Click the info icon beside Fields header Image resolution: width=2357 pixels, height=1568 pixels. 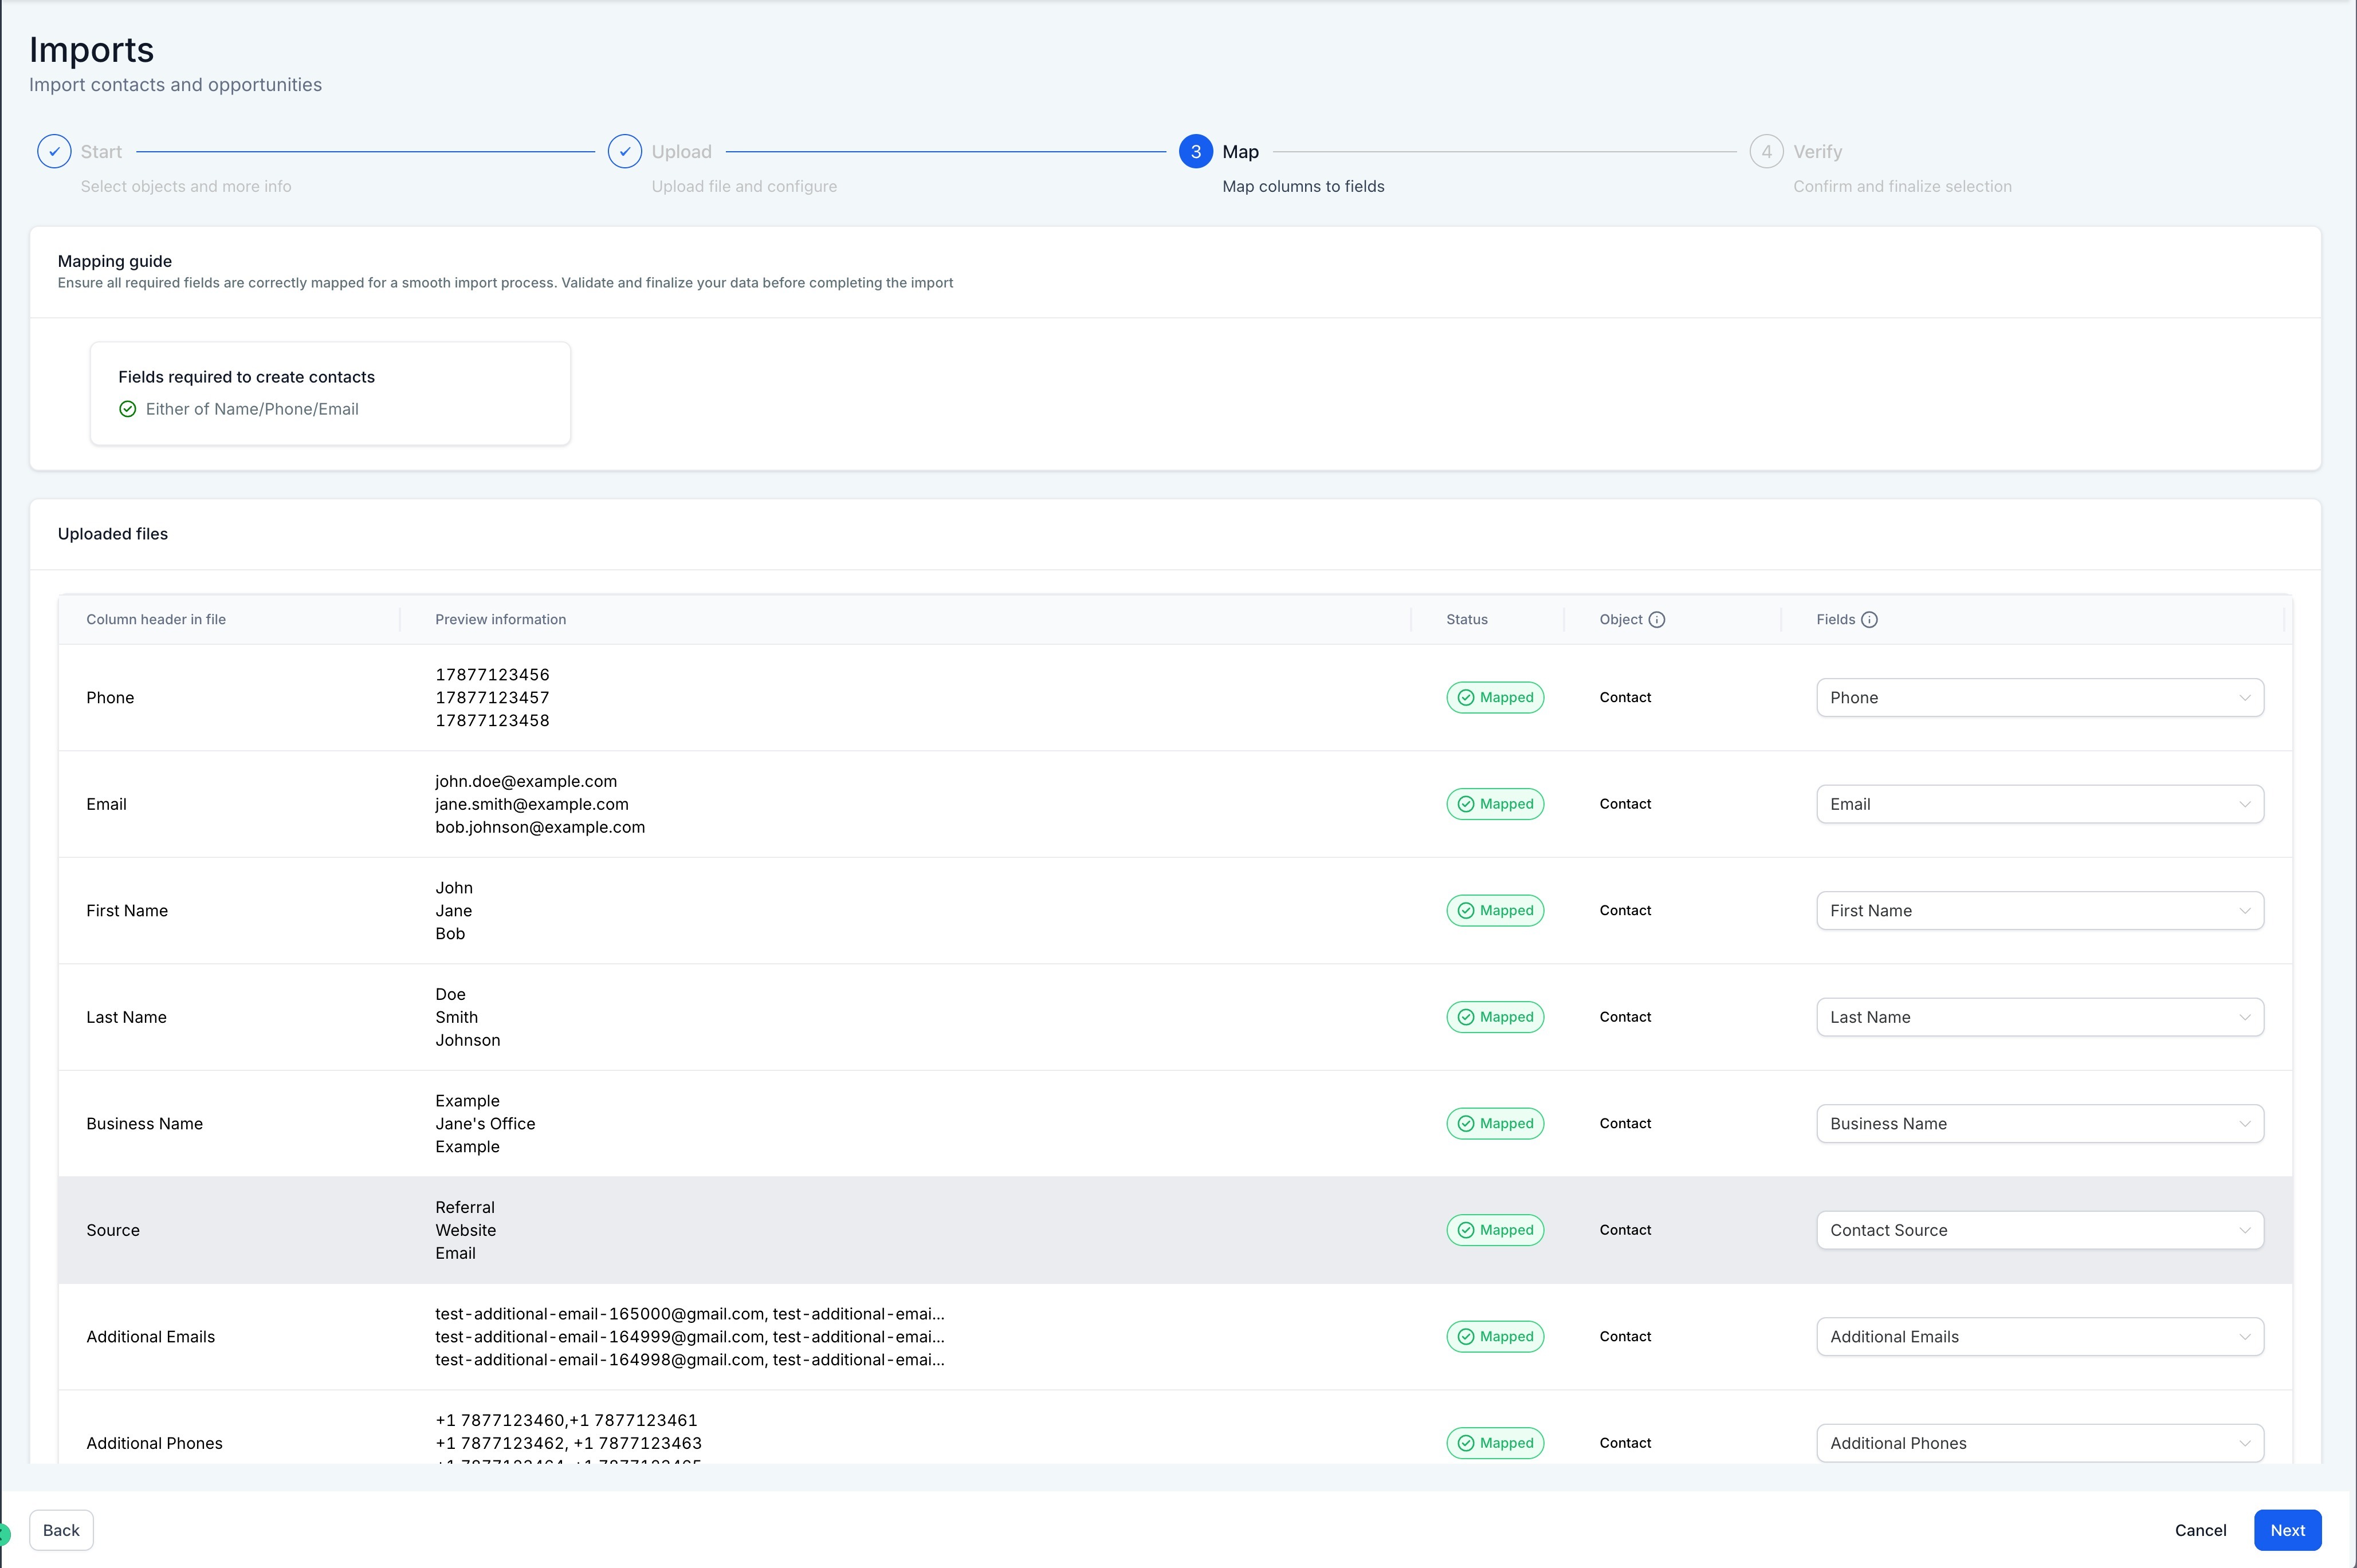1869,620
